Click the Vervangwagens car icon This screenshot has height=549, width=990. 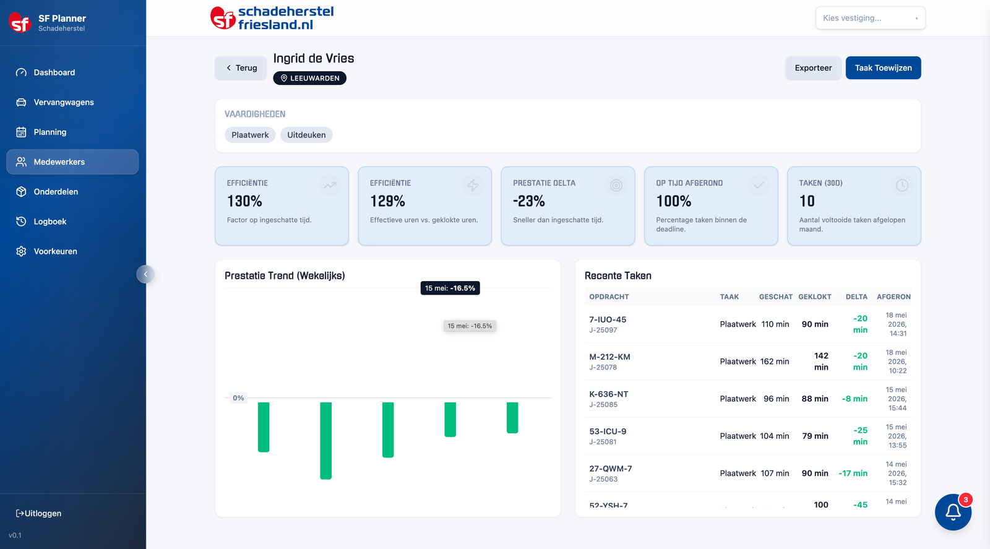click(x=21, y=102)
